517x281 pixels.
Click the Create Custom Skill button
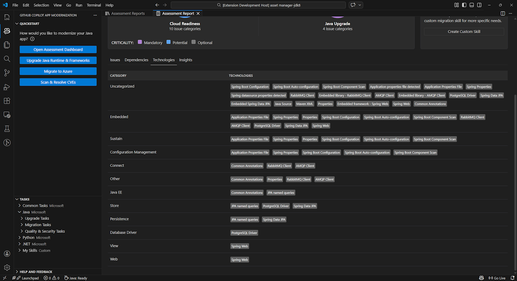464,31
